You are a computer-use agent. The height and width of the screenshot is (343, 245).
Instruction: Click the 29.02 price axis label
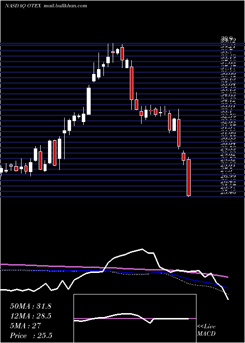click(228, 155)
